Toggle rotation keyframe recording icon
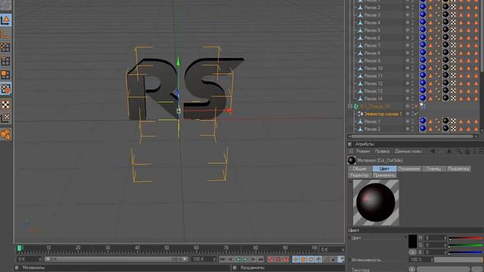This screenshot has height=272, width=484. pos(311,259)
